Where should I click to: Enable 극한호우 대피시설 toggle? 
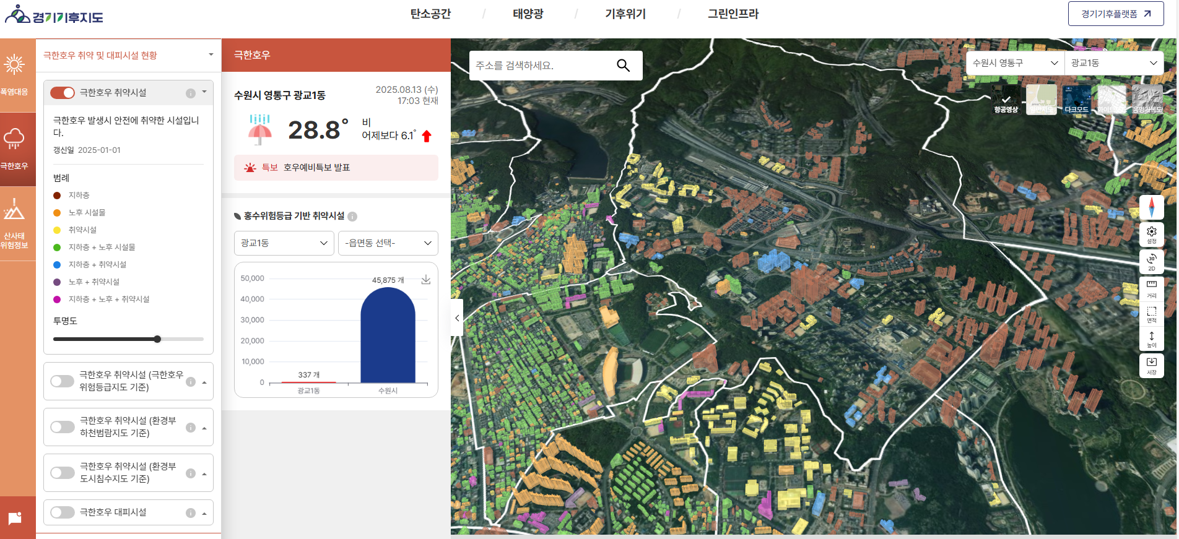(63, 512)
